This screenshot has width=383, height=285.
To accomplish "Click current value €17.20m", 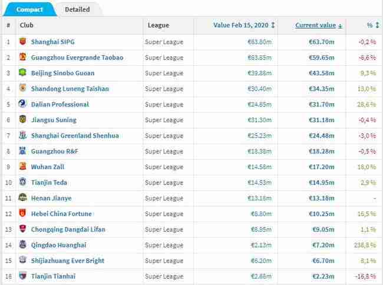I will [x=322, y=167].
